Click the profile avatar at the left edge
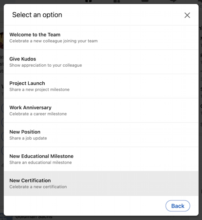Screen dimensions: 202x220 tap(2, 40)
